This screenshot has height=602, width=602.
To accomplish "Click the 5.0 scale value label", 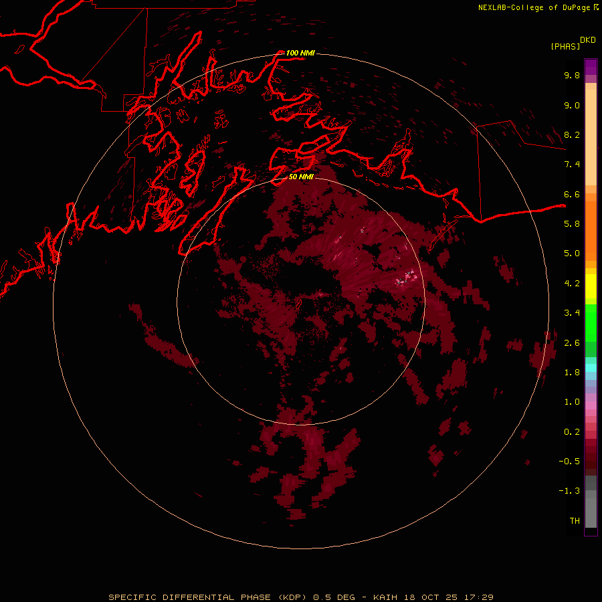I will pyautogui.click(x=572, y=254).
